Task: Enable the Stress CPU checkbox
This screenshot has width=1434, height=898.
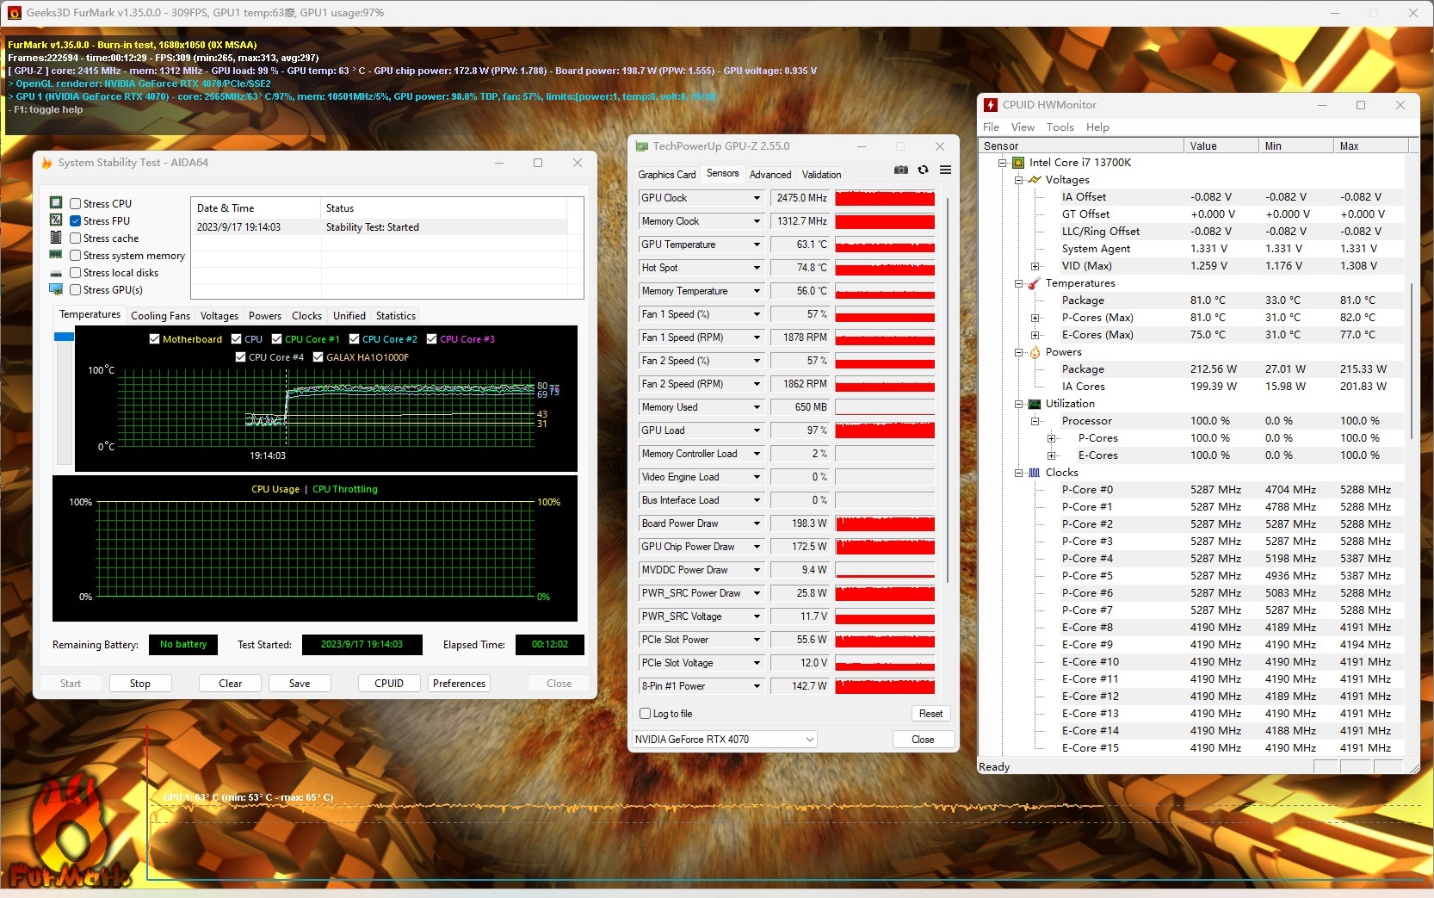Action: 76,204
